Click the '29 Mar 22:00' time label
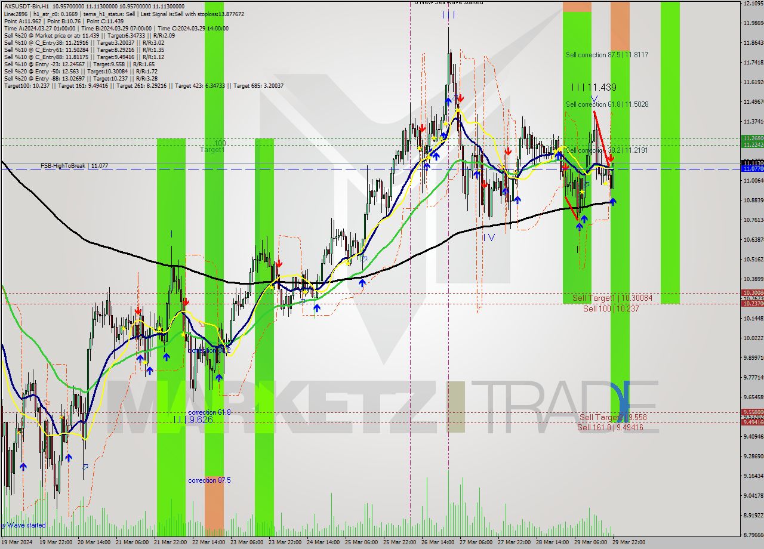The width and height of the screenshot is (764, 549). 629,542
